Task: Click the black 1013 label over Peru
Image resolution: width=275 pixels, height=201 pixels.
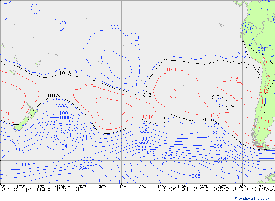Action: [x=244, y=40]
